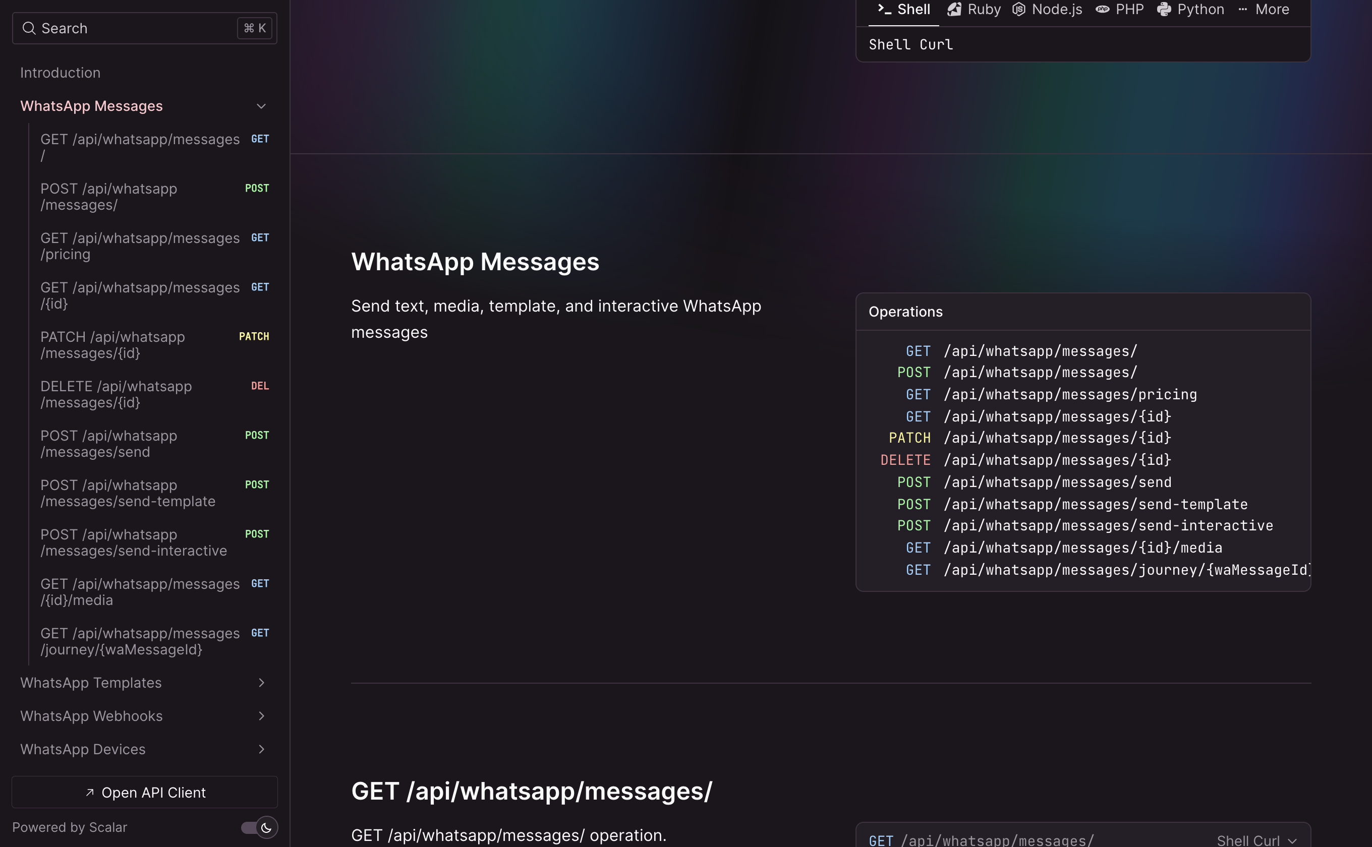Viewport: 1372px width, 847px height.
Task: Select POST messages/send-template in sidebar
Action: pos(155,493)
